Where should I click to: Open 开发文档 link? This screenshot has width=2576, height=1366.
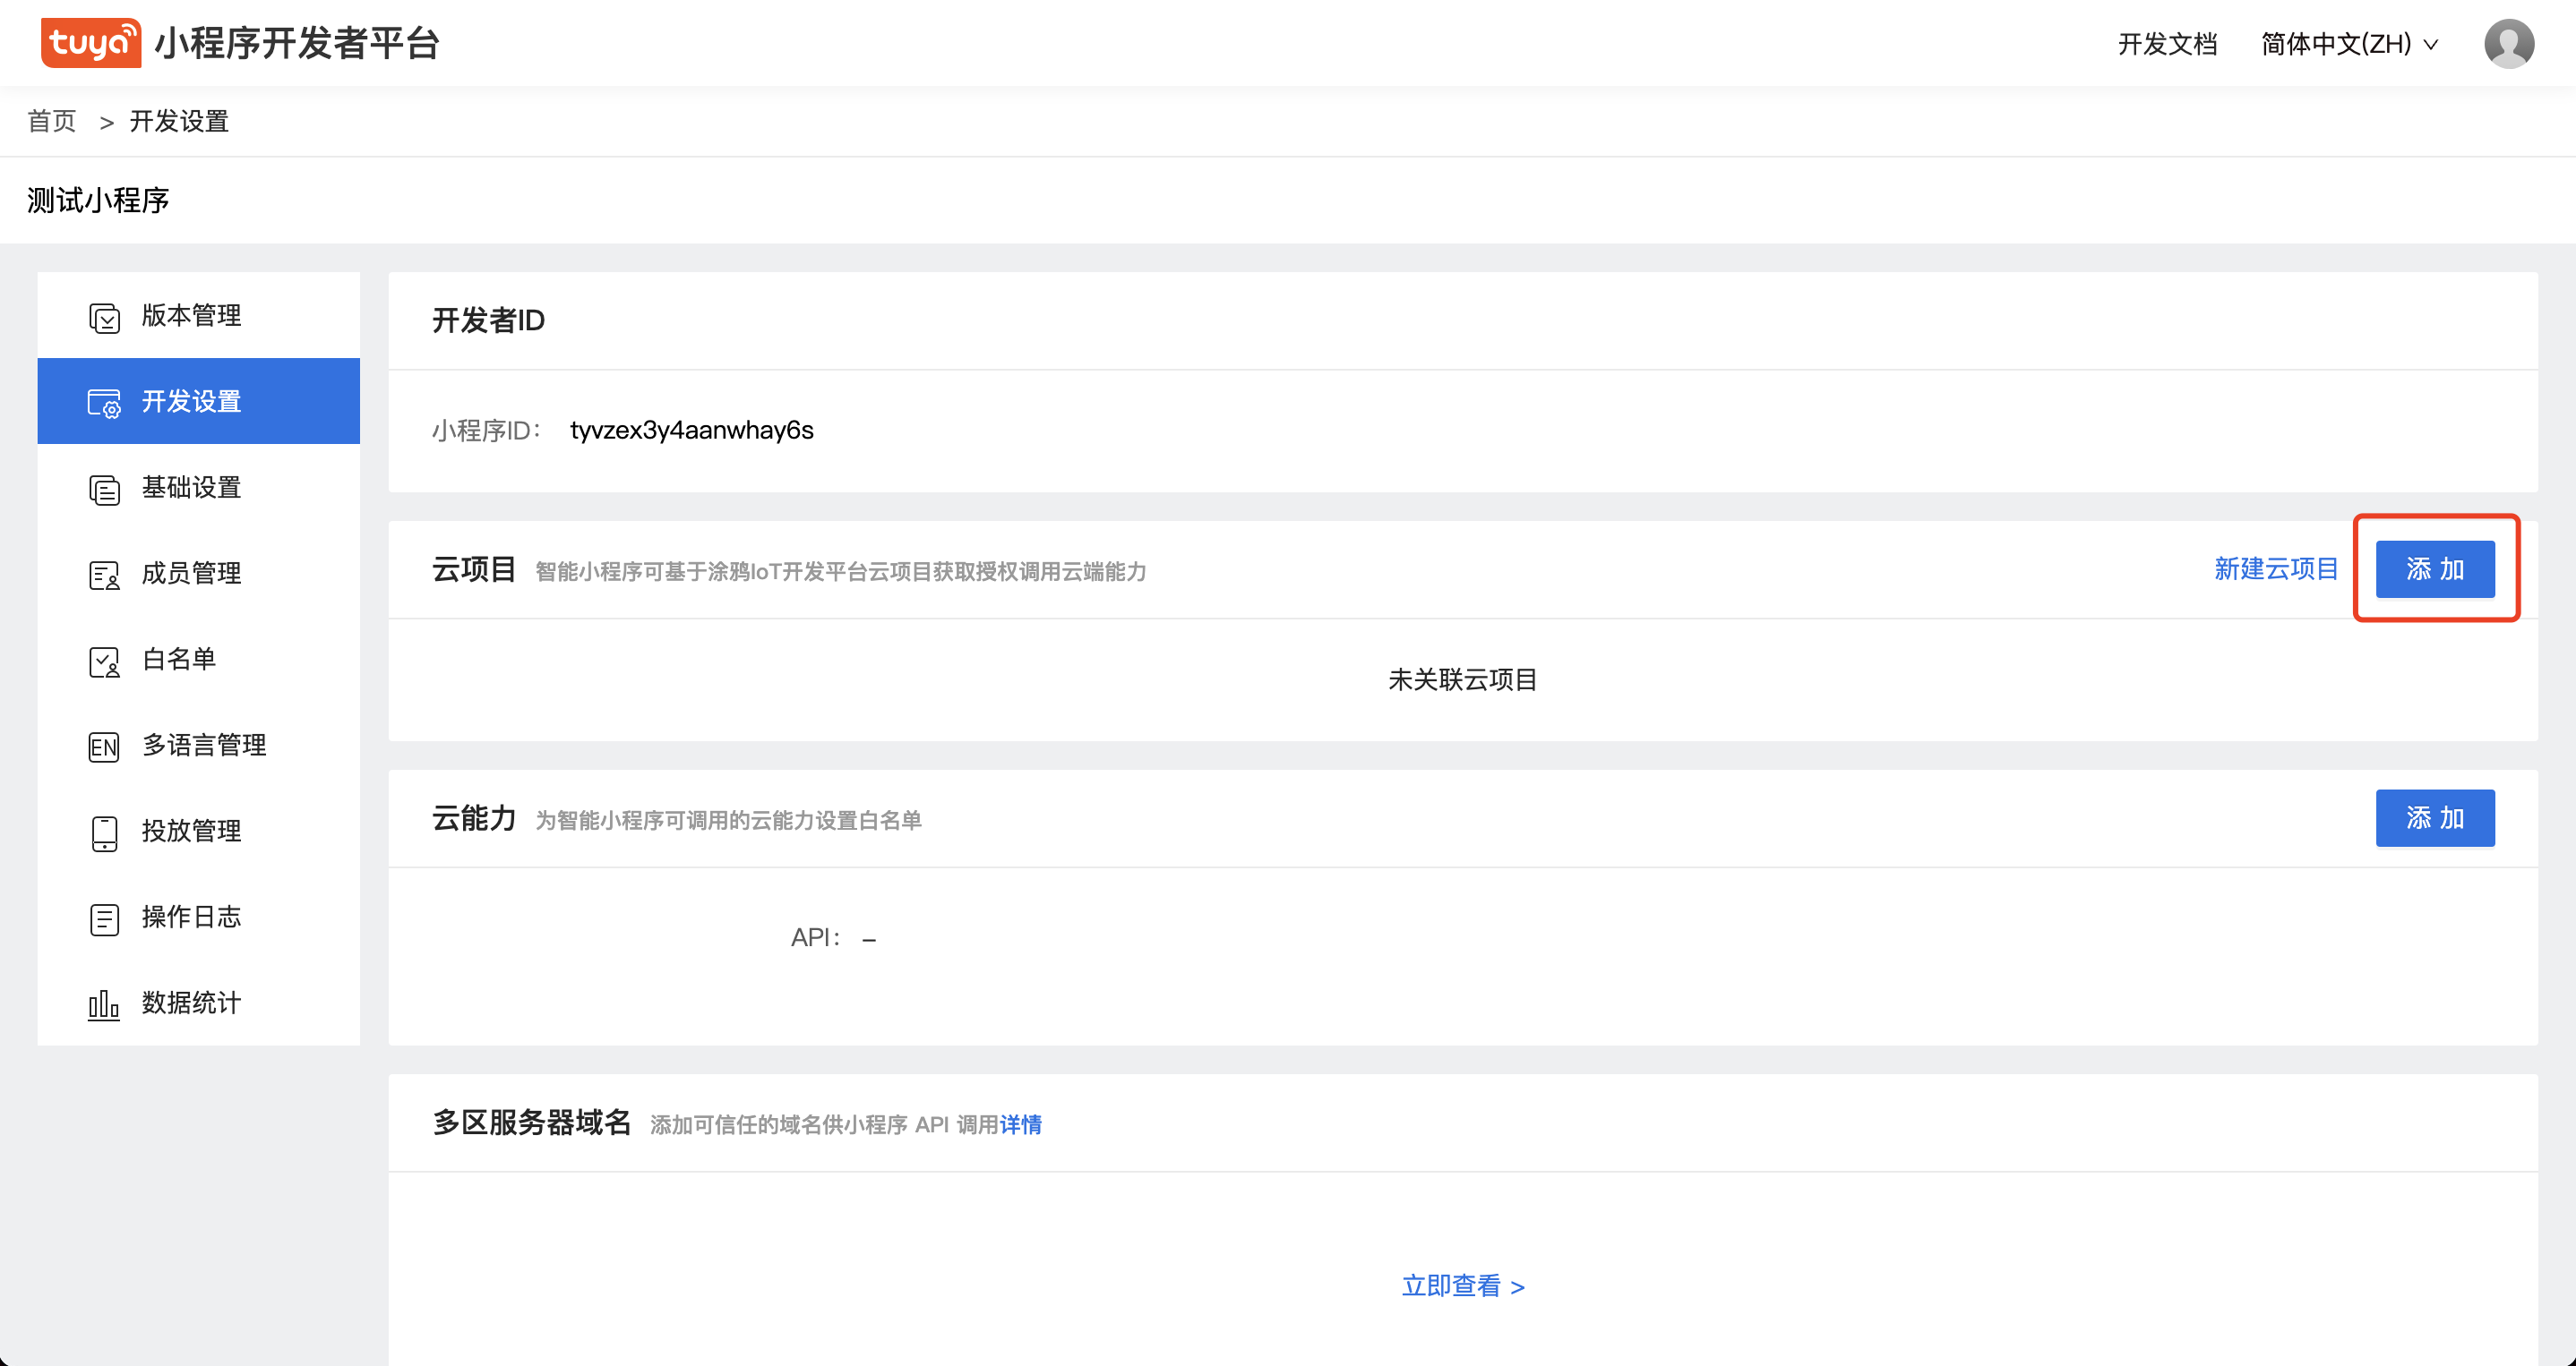[x=2167, y=44]
